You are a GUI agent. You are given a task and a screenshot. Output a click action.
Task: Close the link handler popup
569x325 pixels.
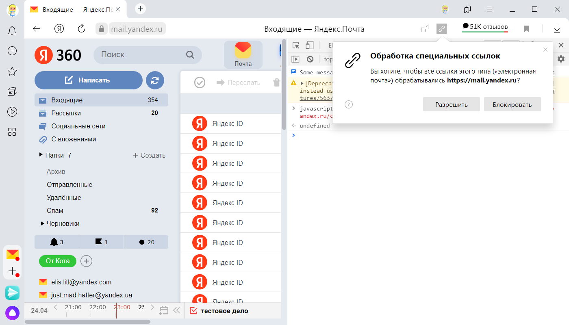tap(545, 50)
